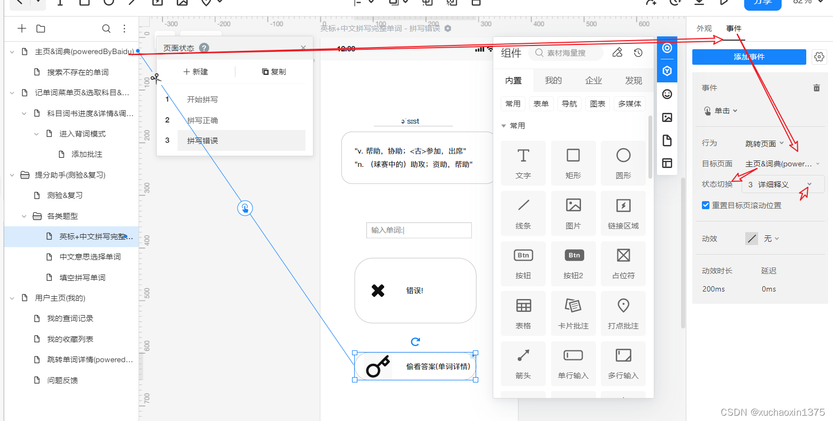Click 新建 to create page state
This screenshot has height=421, width=833.
coord(195,72)
